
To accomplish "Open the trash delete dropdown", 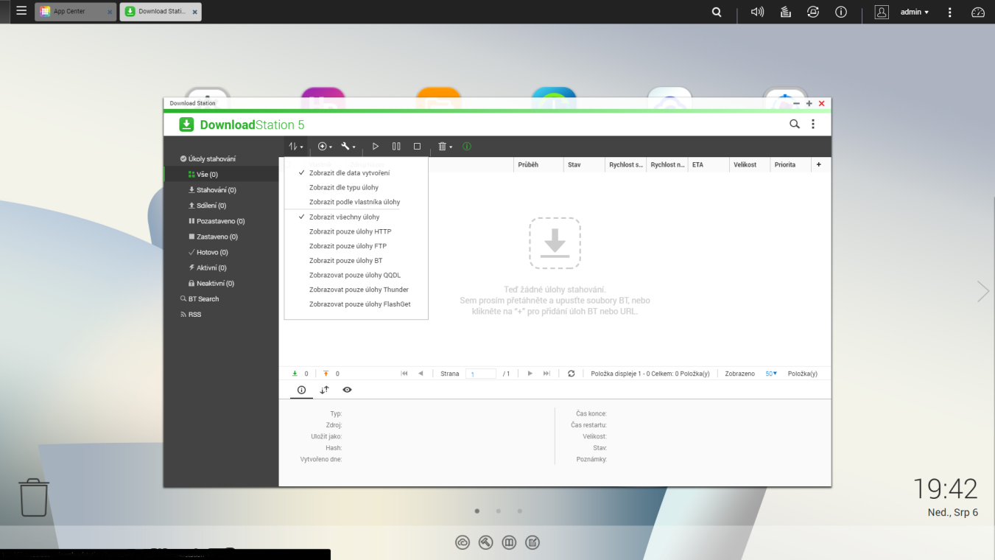I will (445, 147).
